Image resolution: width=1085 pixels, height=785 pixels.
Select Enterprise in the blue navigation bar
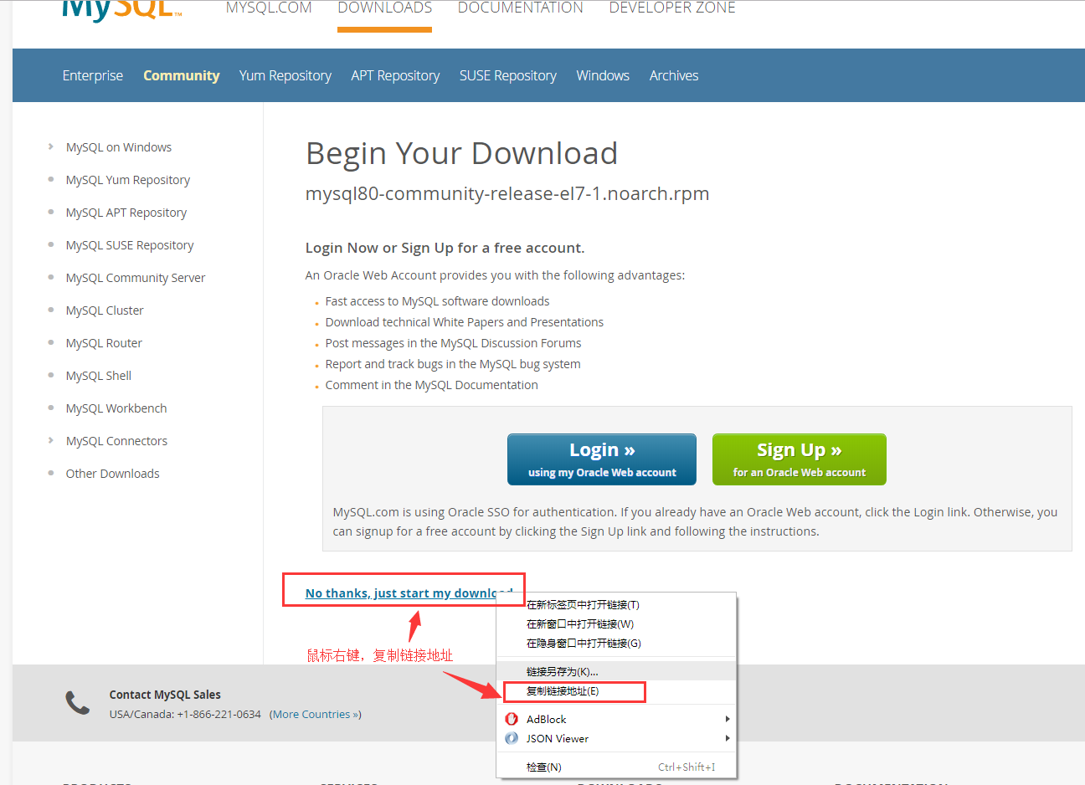(93, 75)
